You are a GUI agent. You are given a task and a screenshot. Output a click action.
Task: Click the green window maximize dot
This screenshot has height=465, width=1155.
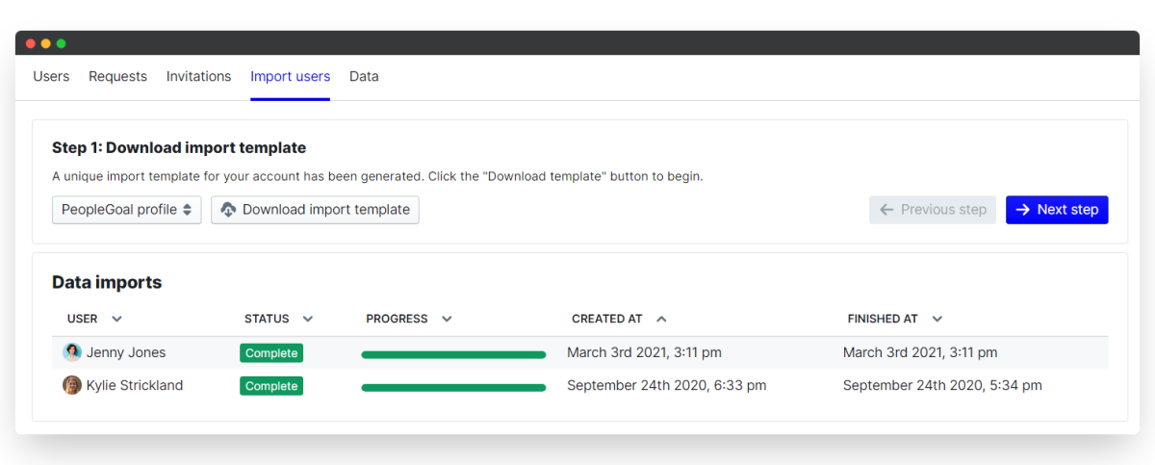click(62, 43)
